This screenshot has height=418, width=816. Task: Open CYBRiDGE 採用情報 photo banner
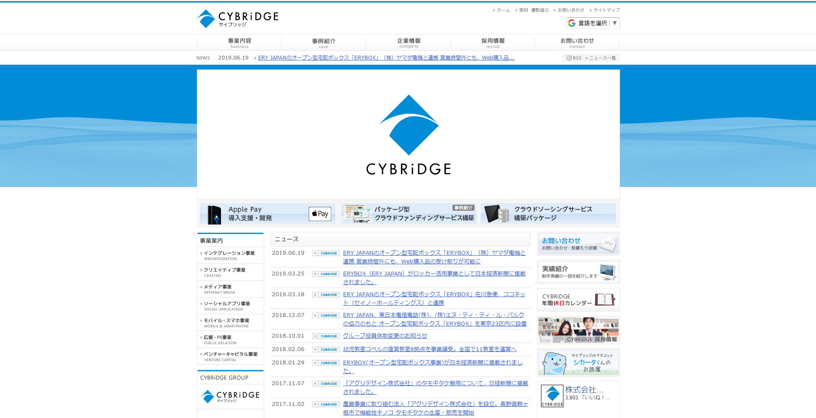[579, 330]
